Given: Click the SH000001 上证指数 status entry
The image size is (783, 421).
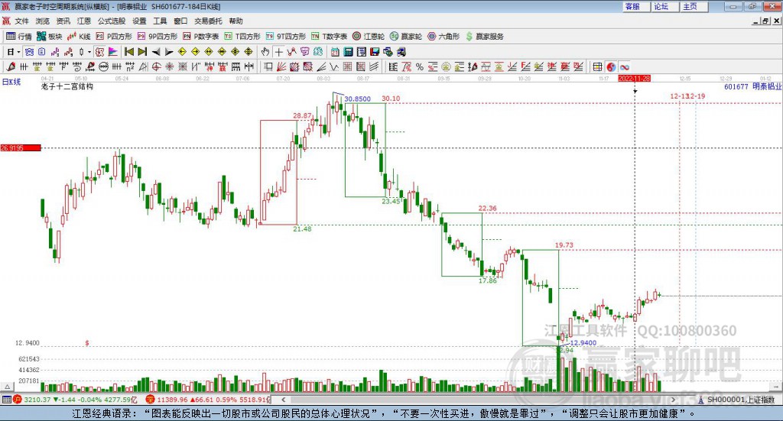Looking at the screenshot, I should pyautogui.click(x=741, y=400).
